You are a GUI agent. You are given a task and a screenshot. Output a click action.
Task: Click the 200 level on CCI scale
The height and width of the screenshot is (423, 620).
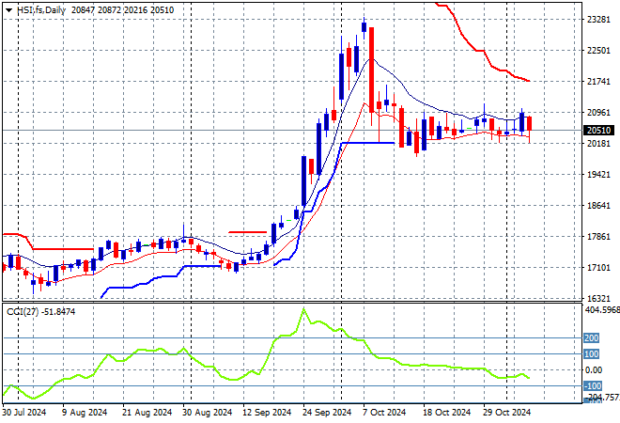pos(592,337)
